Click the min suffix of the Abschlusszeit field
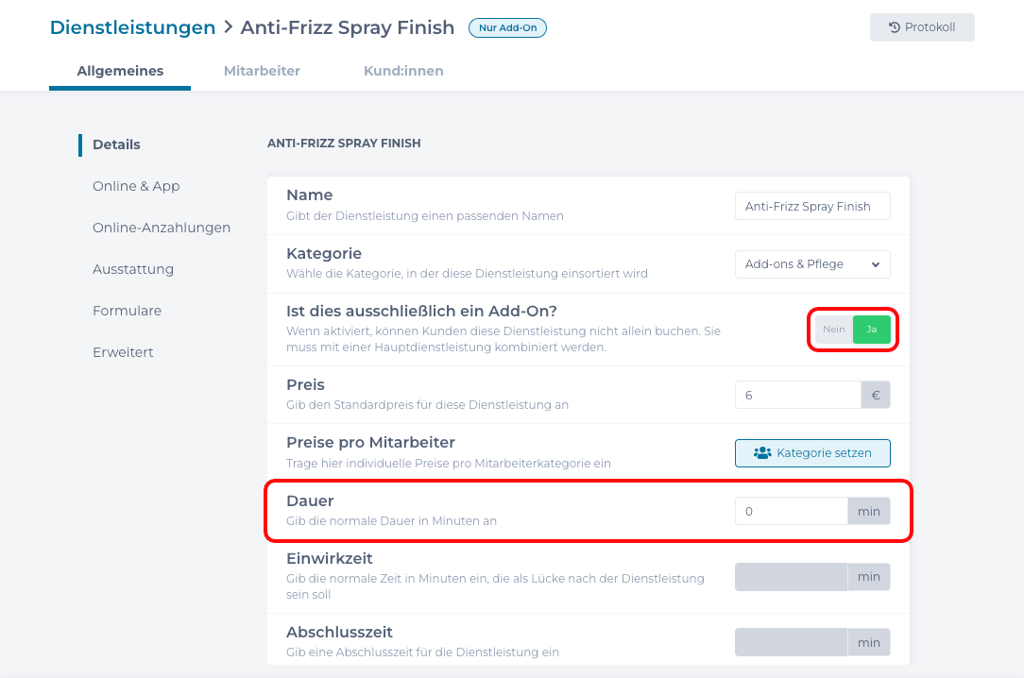The width and height of the screenshot is (1024, 678). tap(868, 641)
